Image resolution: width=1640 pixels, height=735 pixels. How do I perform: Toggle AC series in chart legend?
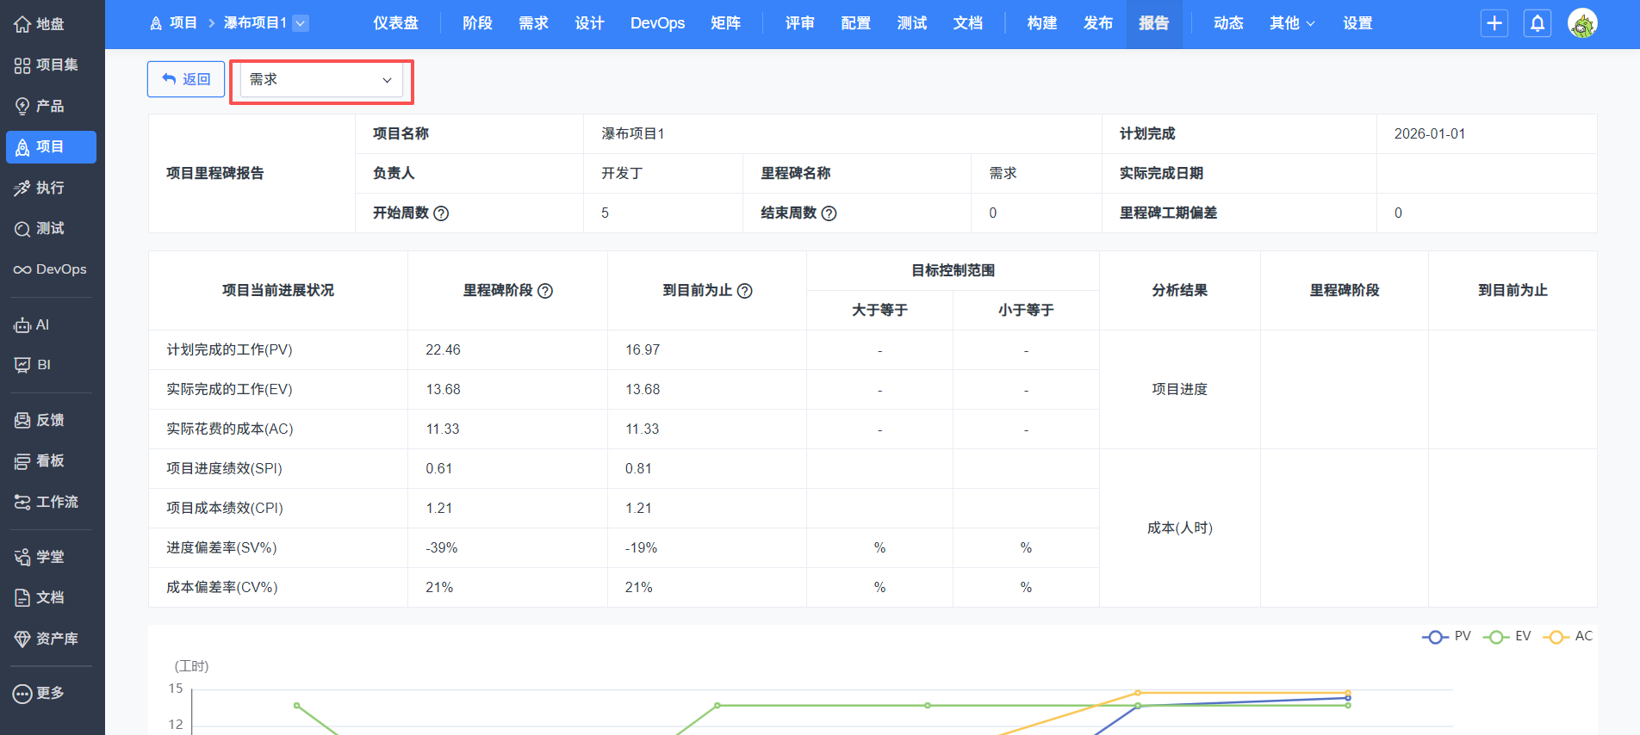tap(1568, 637)
